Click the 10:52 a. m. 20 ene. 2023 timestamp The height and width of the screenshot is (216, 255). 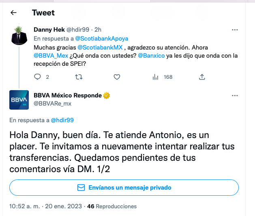click(45, 206)
